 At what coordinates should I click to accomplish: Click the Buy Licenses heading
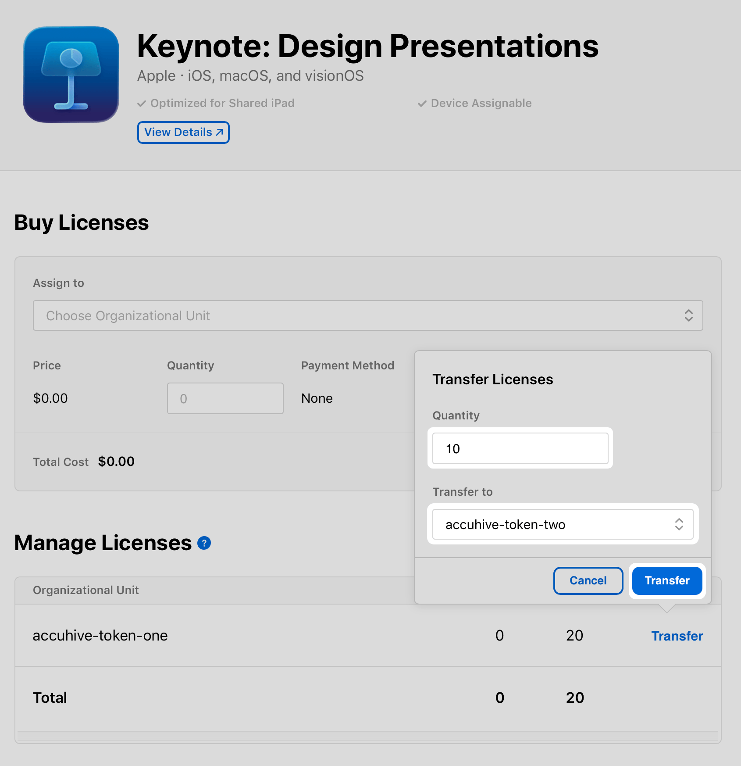point(82,223)
